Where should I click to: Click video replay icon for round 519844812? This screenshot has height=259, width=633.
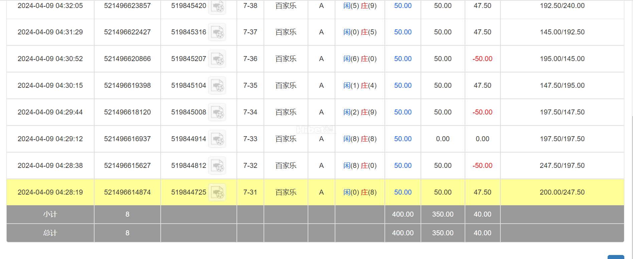217,166
